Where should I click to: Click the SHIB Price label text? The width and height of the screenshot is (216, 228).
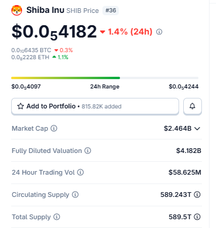coord(83,11)
